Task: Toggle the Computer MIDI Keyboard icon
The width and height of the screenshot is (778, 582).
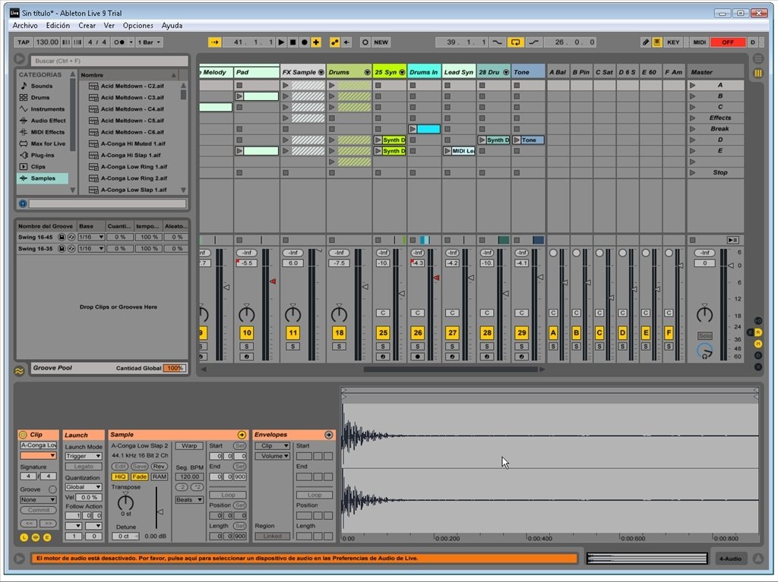Action: click(657, 42)
